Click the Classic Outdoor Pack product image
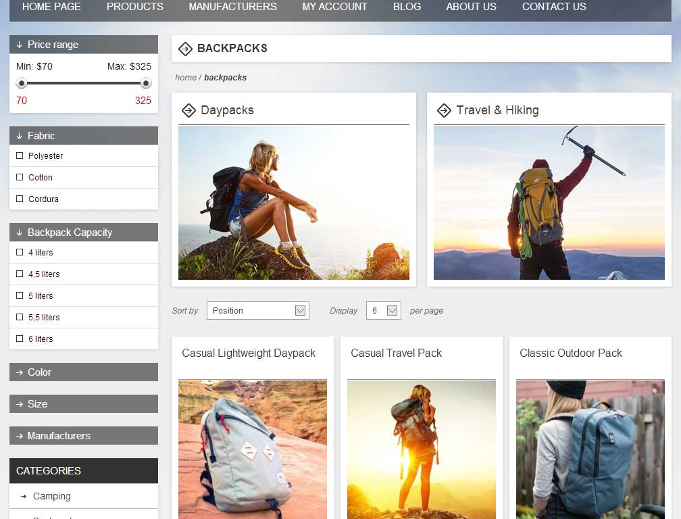 (x=590, y=449)
